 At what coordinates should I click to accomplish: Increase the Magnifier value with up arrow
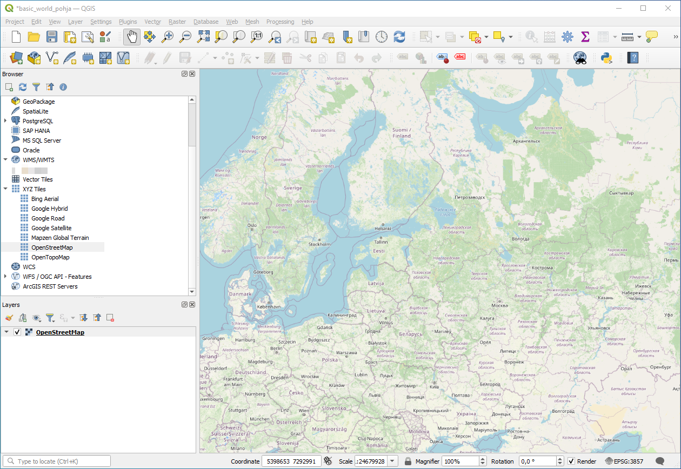point(483,459)
